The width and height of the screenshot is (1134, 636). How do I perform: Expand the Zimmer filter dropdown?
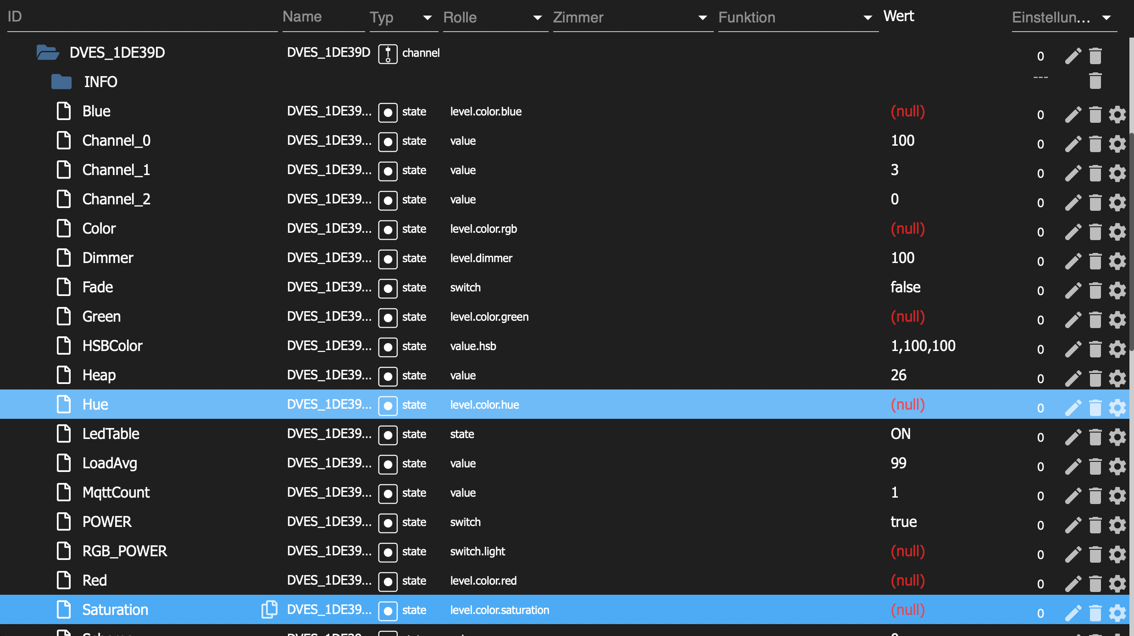702,18
